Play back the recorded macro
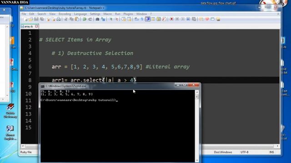This screenshot has height=163, width=291. point(183,19)
